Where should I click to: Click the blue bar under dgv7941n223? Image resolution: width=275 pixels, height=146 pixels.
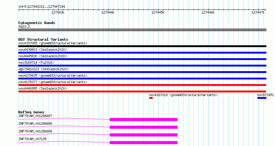(142, 72)
